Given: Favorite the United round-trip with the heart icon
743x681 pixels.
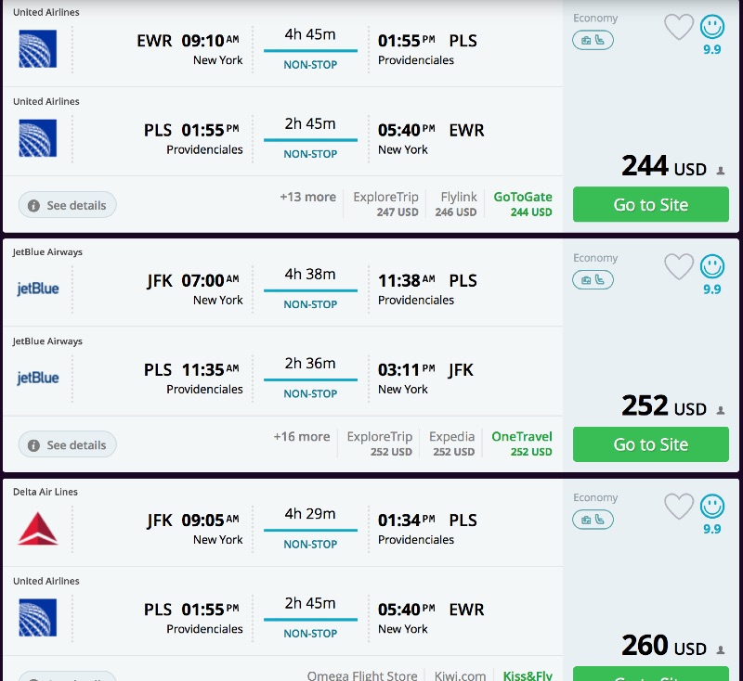Looking at the screenshot, I should (679, 29).
